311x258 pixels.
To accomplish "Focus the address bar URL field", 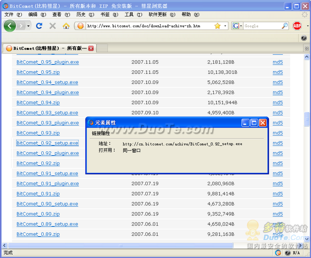I will (150, 26).
